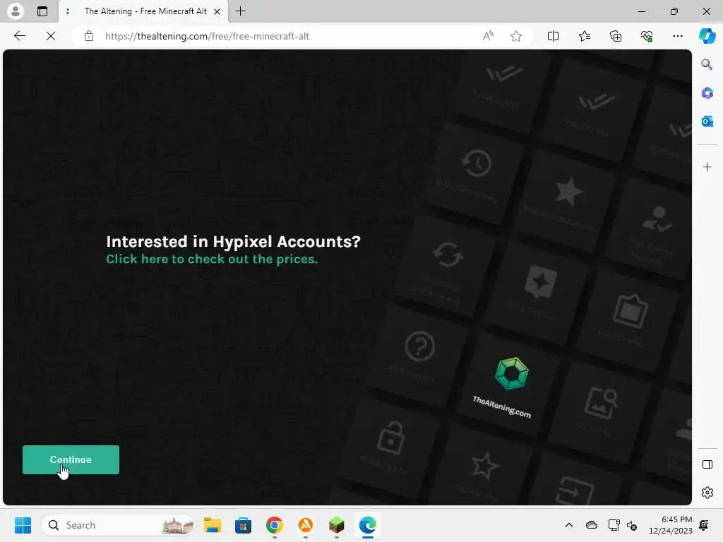Add a new app to sidebar

[x=707, y=167]
